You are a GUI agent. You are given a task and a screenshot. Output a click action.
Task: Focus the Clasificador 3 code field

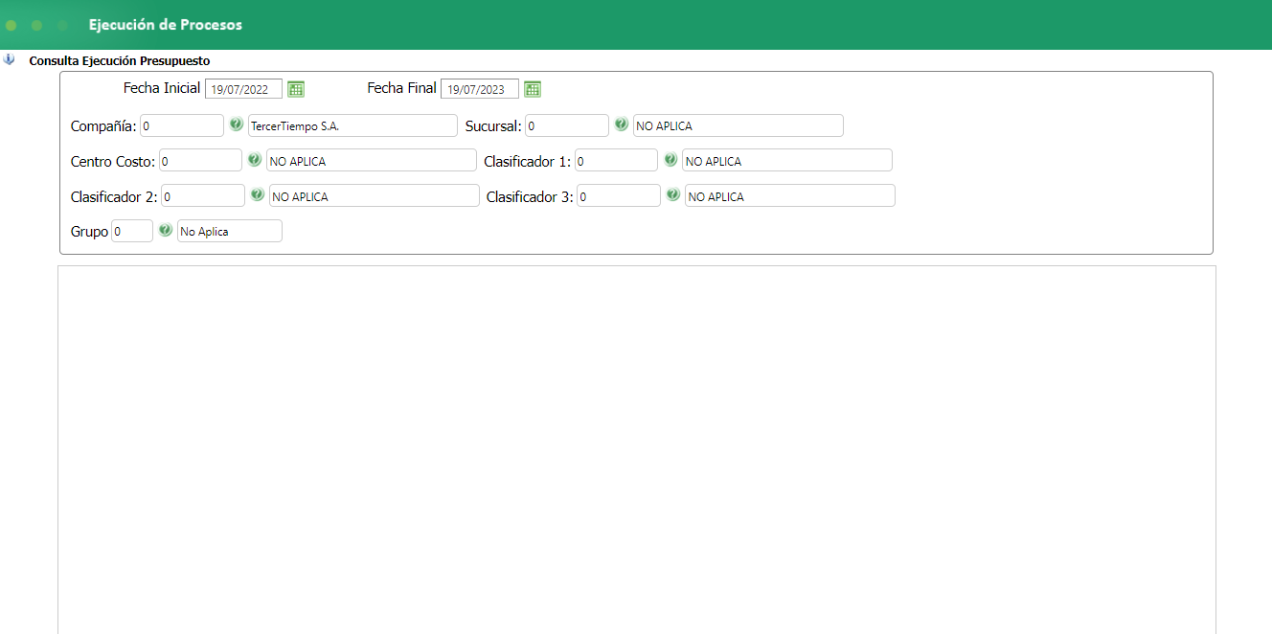click(x=619, y=195)
